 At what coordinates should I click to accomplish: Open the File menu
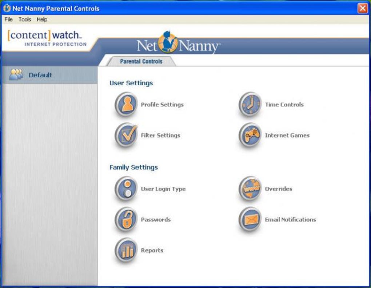point(8,19)
